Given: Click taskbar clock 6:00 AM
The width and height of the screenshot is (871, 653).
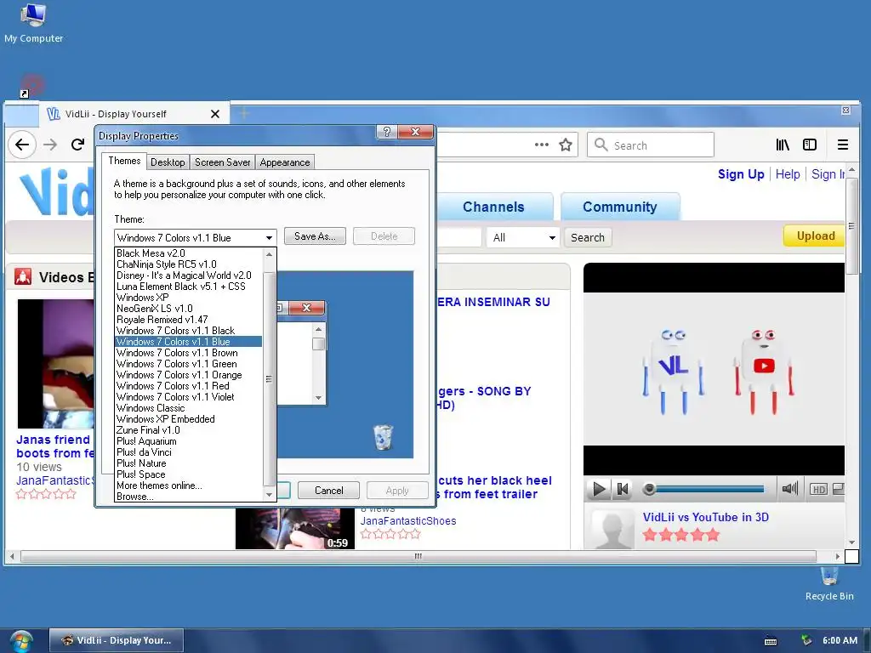Looking at the screenshot, I should pos(840,640).
